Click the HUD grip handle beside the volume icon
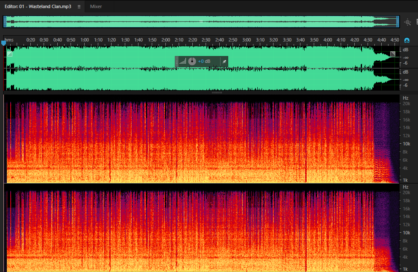Image resolution: width=418 pixels, height=272 pixels. 177,62
